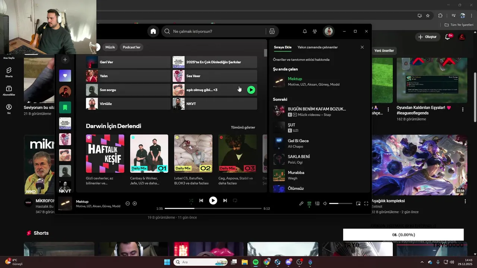
Task: Close the Spotify queue panel
Action: (x=362, y=47)
